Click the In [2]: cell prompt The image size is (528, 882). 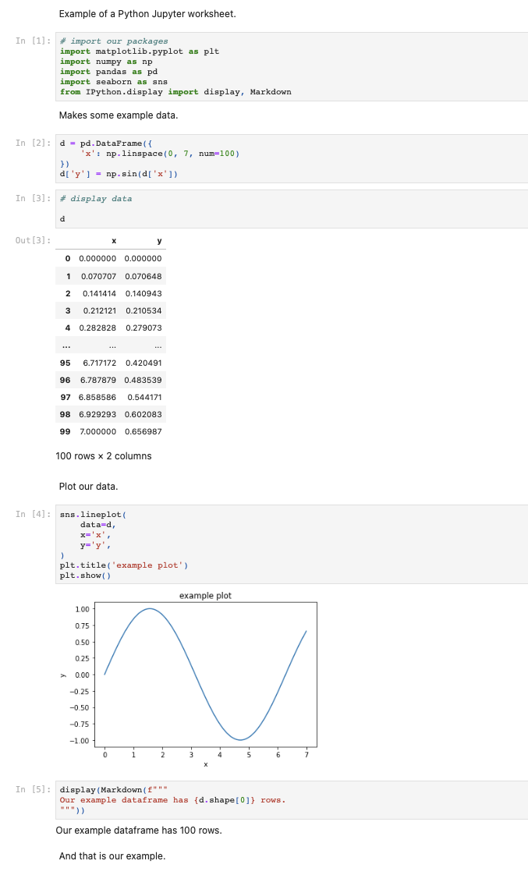(x=34, y=143)
